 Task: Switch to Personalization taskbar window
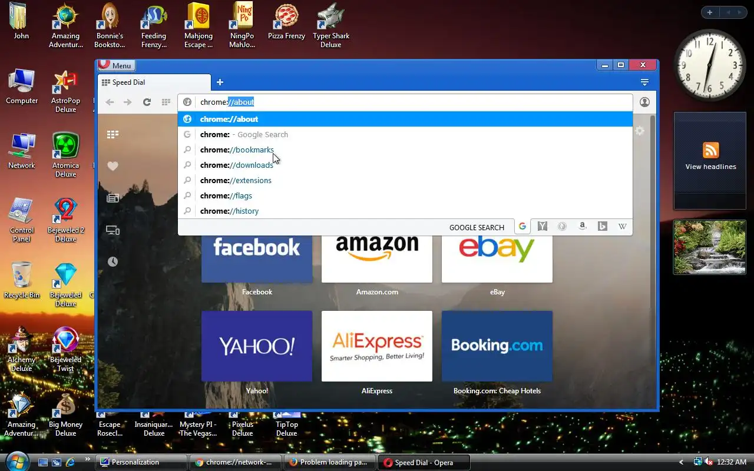coord(141,462)
